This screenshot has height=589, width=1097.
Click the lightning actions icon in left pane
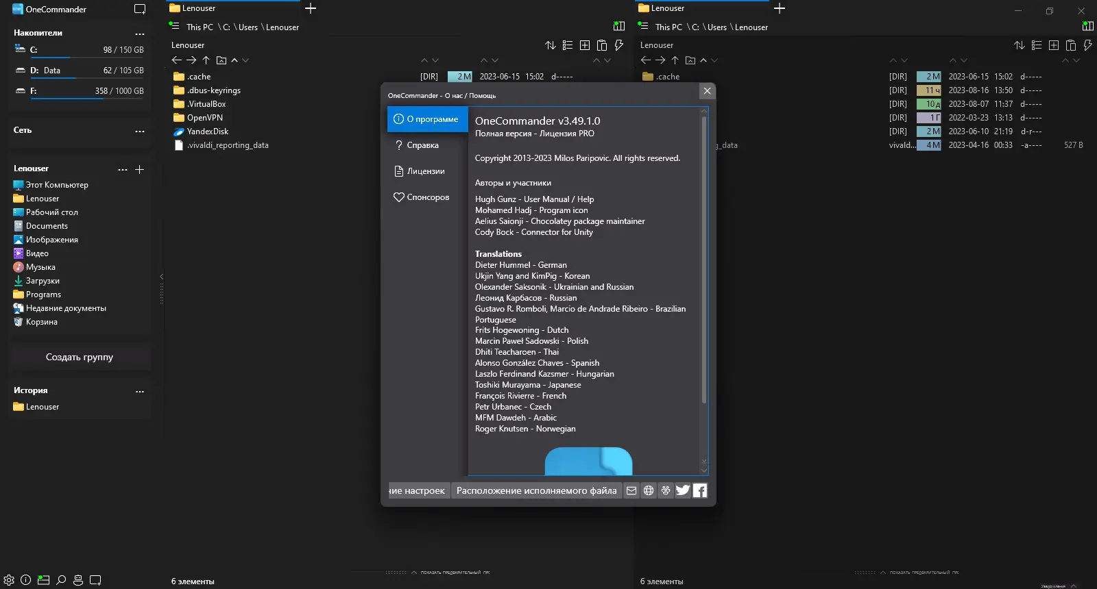[x=619, y=45]
